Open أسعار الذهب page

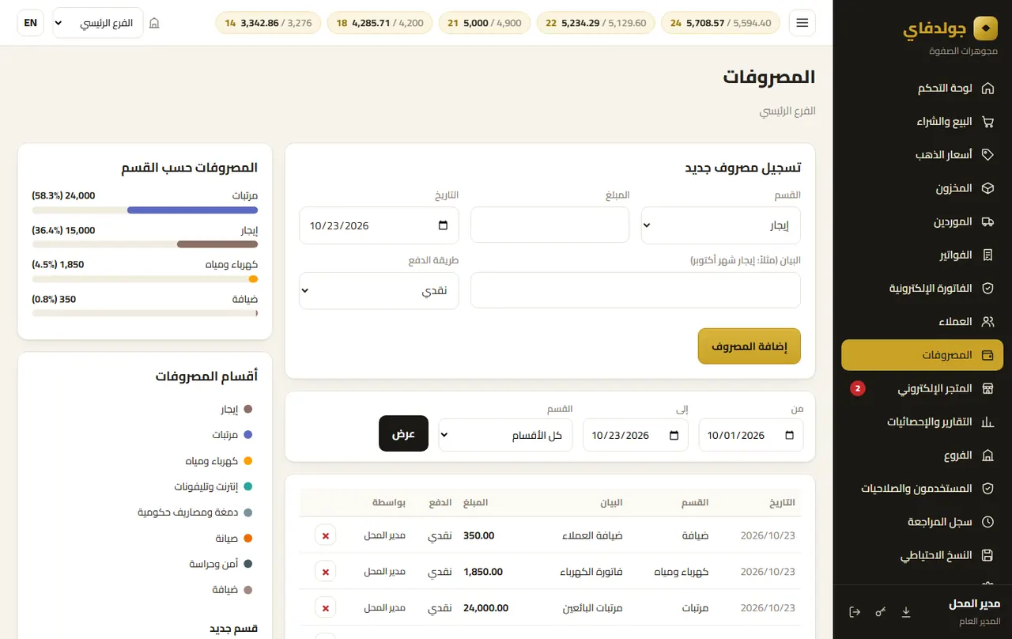pos(922,155)
